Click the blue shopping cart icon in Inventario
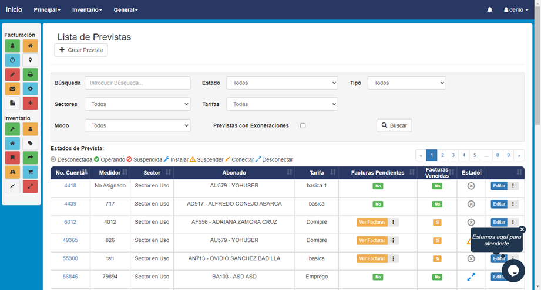This screenshot has height=290, width=541. click(x=31, y=172)
